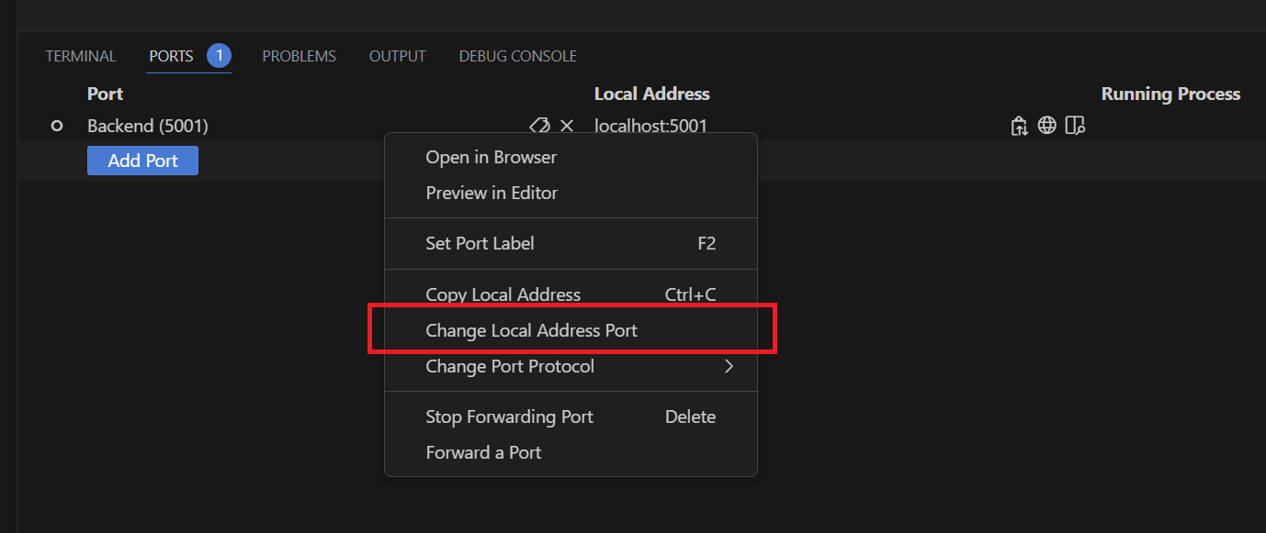Choose Forward a Port from the menu
This screenshot has width=1266, height=533.
point(483,451)
